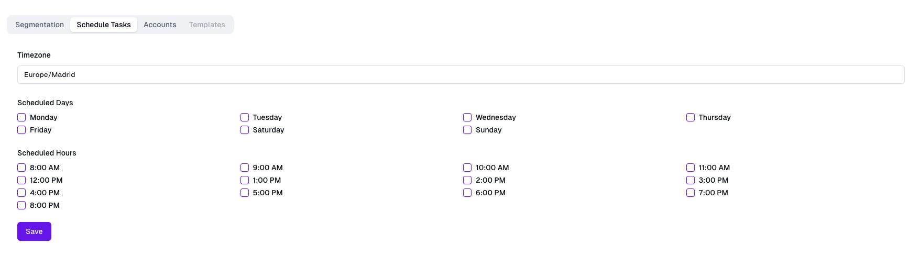
Task: Toggle the Friday checkbox
Action: coord(21,130)
